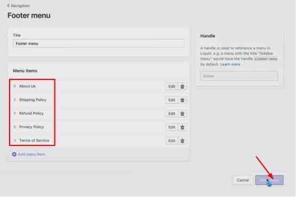
Task: Edit the Refund Policy menu item
Action: click(172, 113)
